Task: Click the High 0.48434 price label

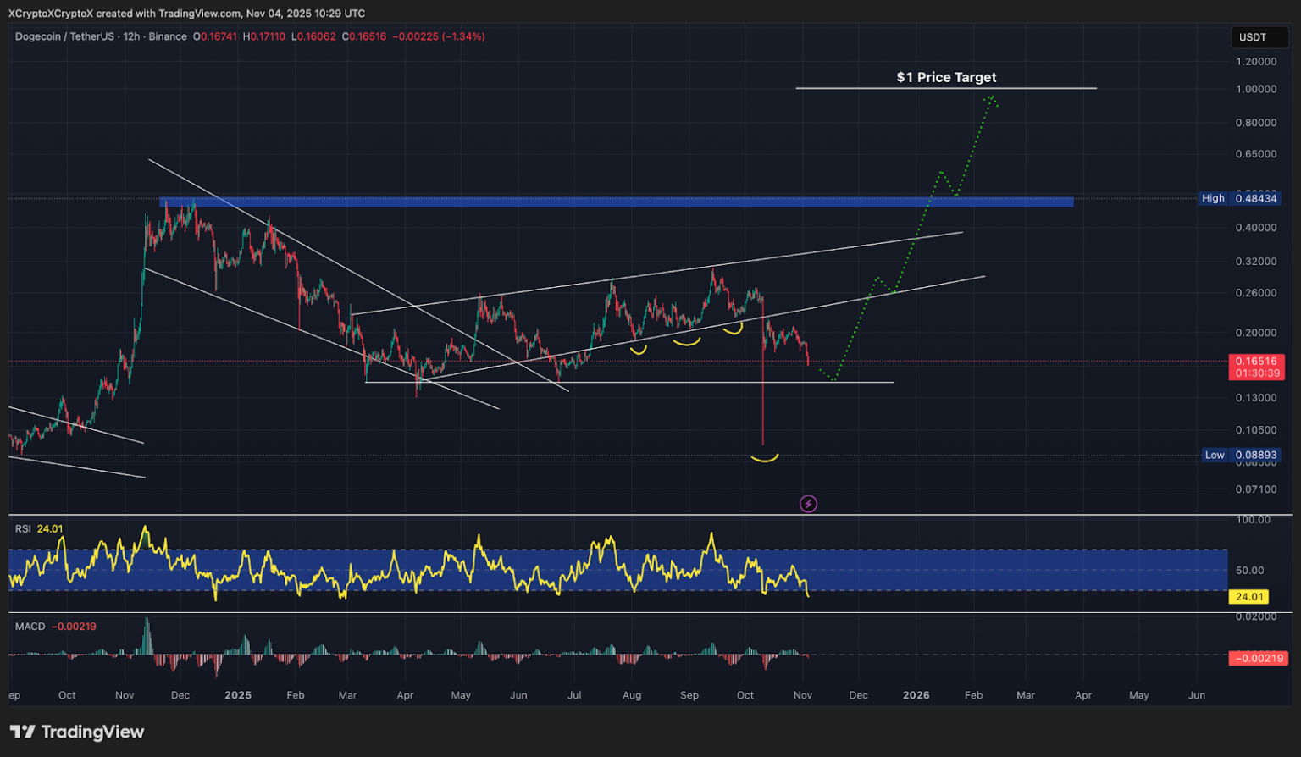Action: pyautogui.click(x=1239, y=198)
